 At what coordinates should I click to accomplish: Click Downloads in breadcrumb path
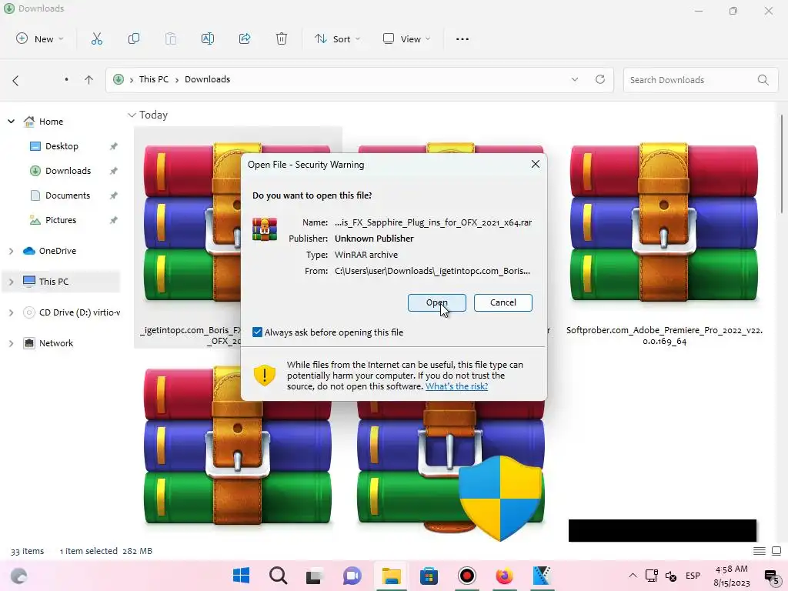(207, 79)
